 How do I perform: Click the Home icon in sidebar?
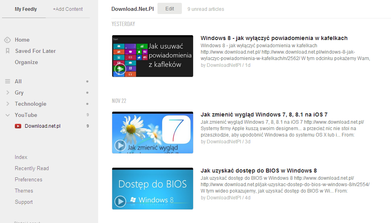coord(8,40)
